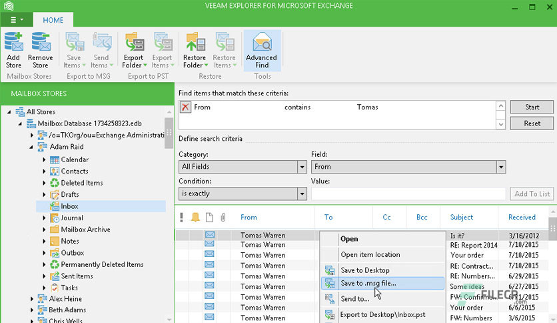The height and width of the screenshot is (323, 557).
Task: Click the Restore Folder icon
Action: pos(195,41)
